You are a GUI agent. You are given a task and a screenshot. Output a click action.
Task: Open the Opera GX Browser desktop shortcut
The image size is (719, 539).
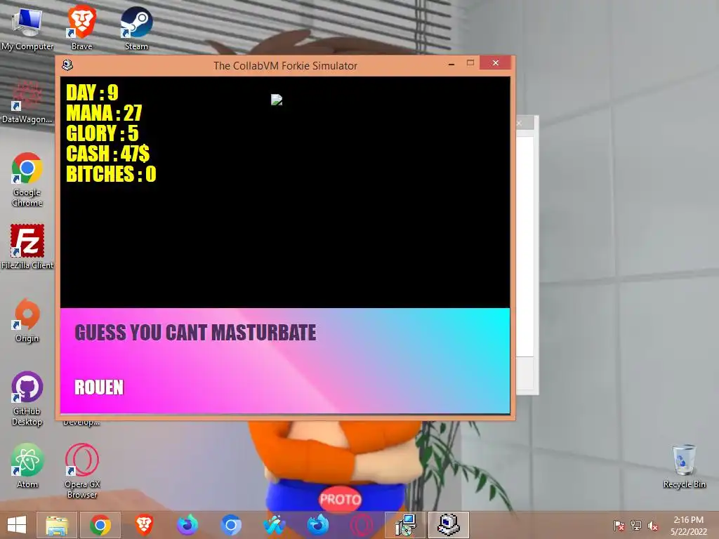(x=81, y=471)
